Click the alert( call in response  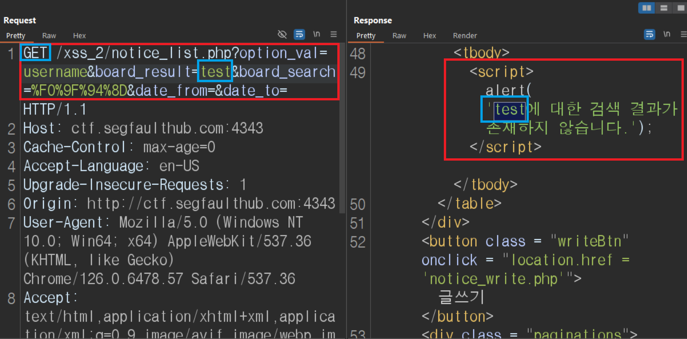point(509,91)
